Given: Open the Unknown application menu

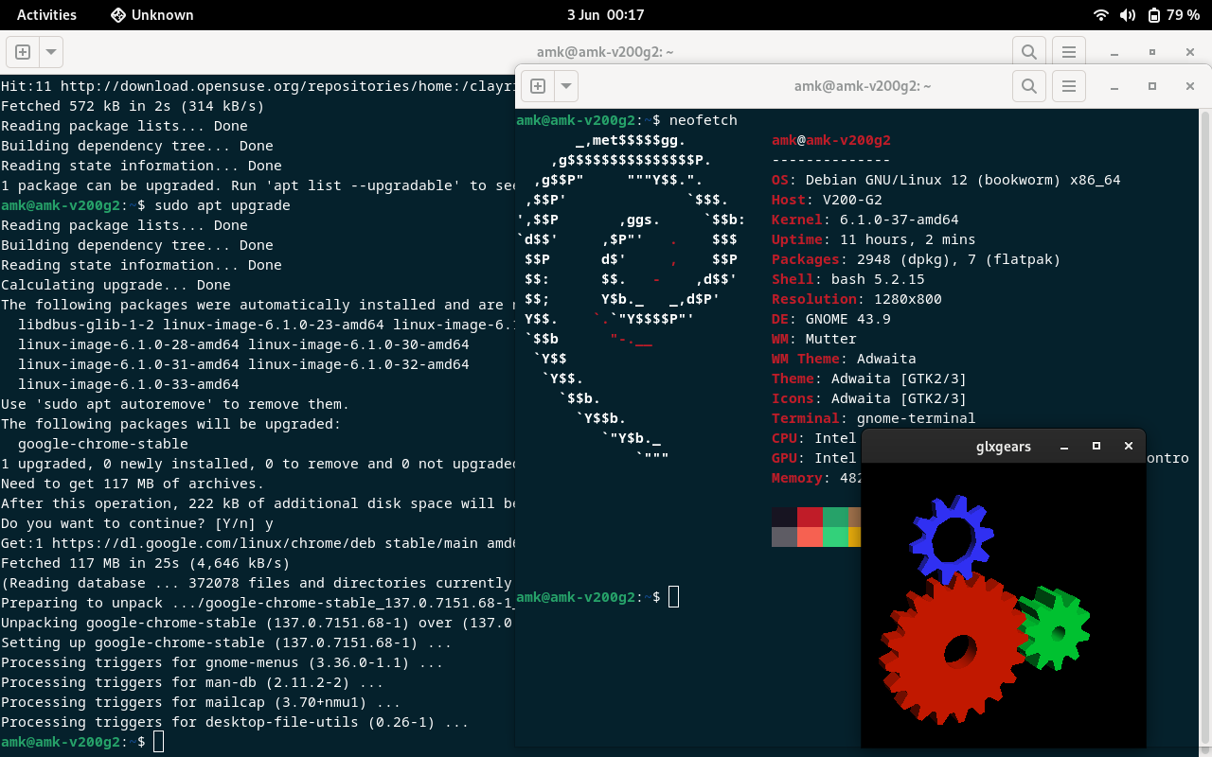Looking at the screenshot, I should pyautogui.click(x=151, y=15).
